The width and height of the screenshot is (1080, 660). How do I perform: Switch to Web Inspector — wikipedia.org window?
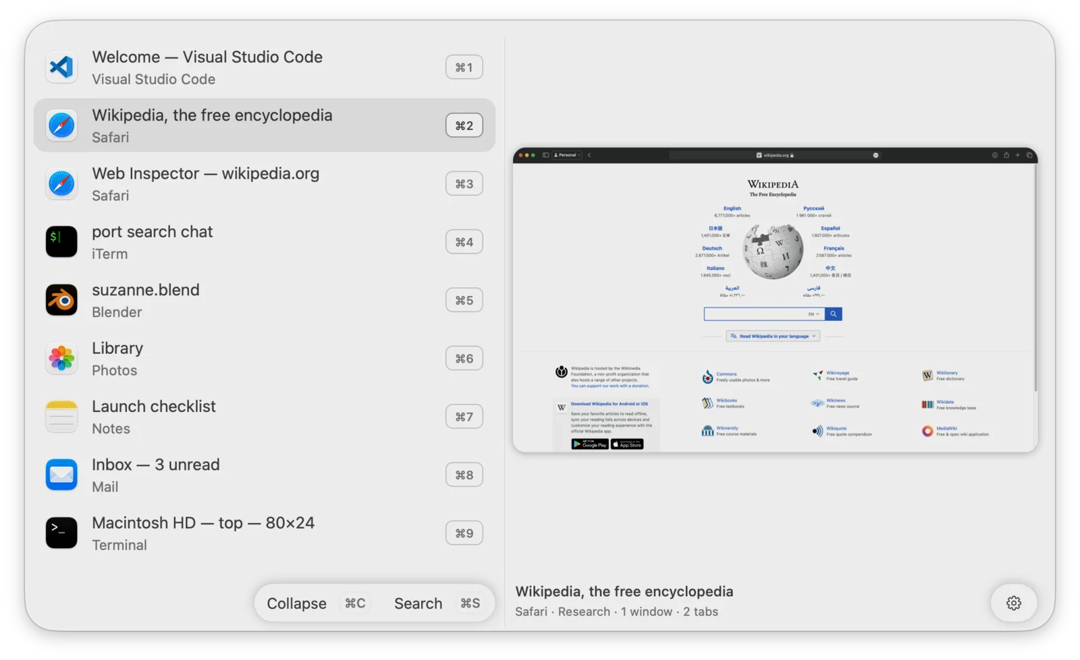click(x=264, y=183)
